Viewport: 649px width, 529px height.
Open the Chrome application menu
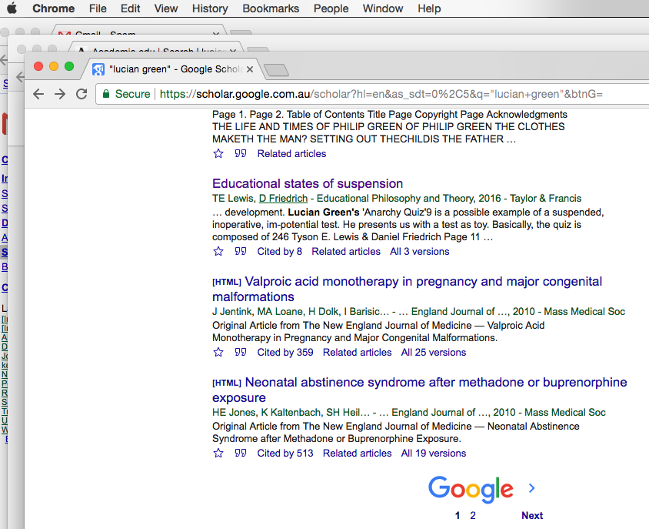[x=53, y=8]
